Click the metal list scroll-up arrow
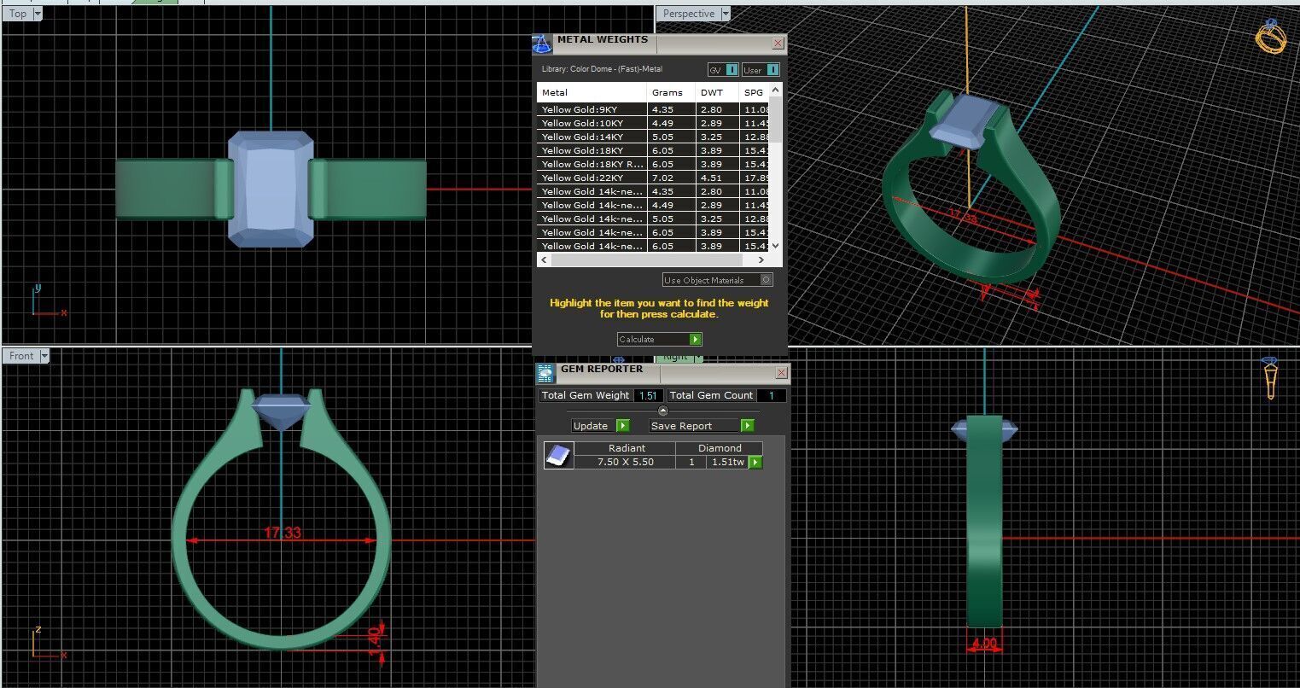Screen dimensions: 1300x688 775,90
